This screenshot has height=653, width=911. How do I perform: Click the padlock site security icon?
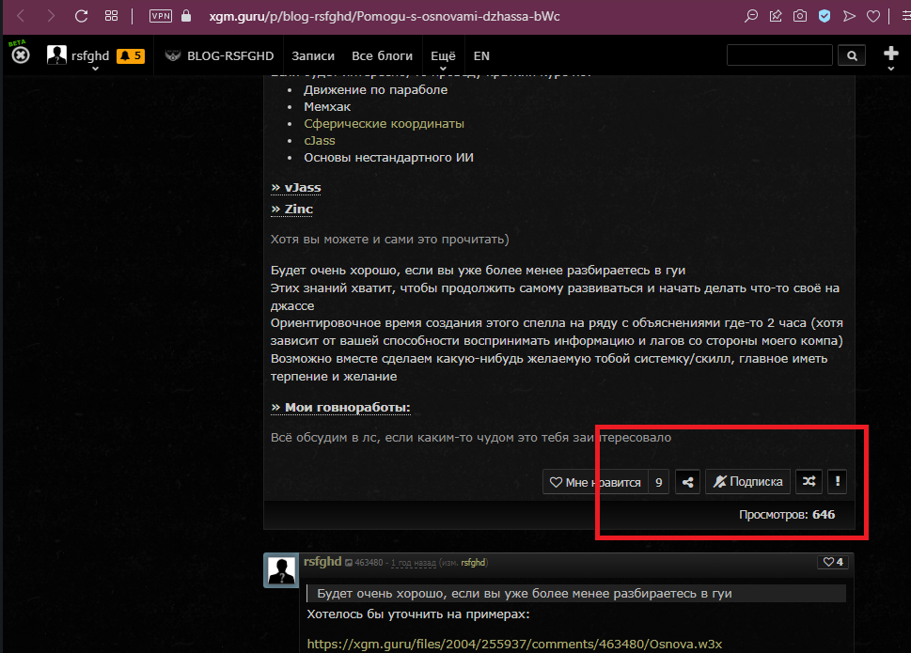coord(186,16)
